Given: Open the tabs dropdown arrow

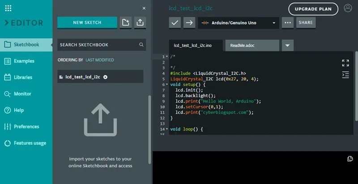Looking at the screenshot, I should [288, 45].
